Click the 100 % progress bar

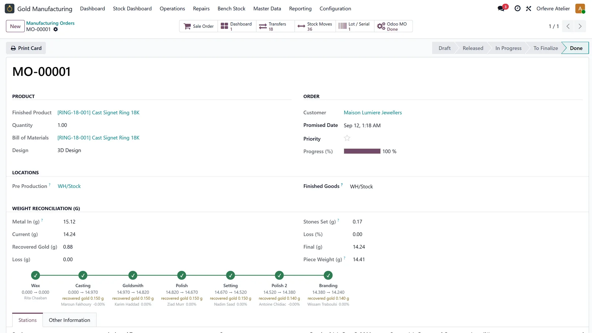point(362,151)
